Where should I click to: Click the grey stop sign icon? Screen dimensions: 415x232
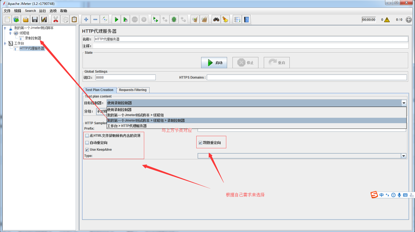135,19
